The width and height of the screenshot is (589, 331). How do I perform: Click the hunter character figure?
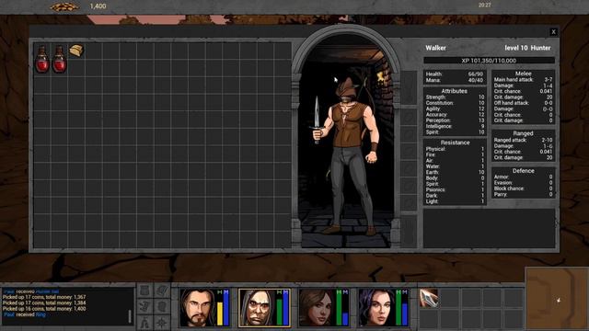coord(348,155)
